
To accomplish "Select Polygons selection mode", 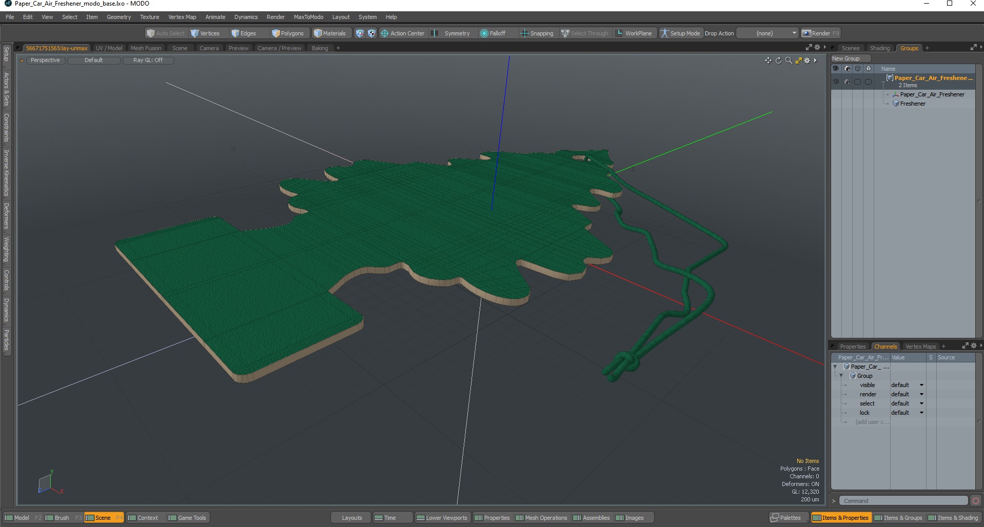I will (x=288, y=33).
